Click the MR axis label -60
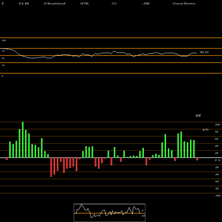This screenshot has width=222, height=222. pyautogui.click(x=217, y=182)
